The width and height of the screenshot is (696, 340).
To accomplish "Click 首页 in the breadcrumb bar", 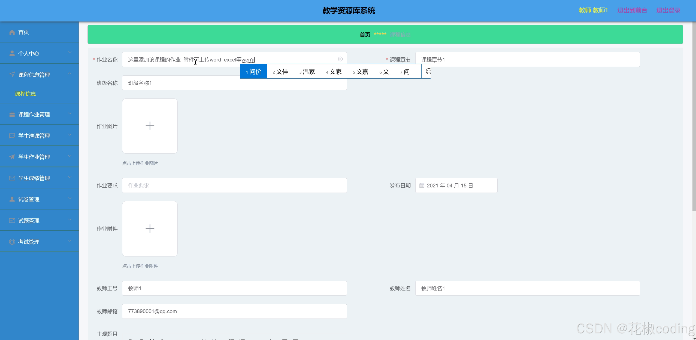I will [364, 35].
